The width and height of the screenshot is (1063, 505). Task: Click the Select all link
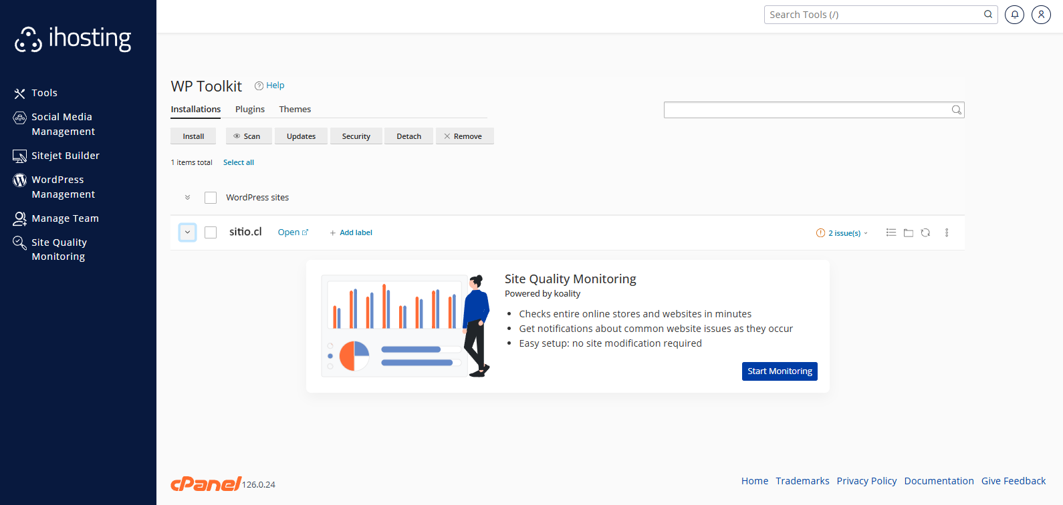(239, 162)
